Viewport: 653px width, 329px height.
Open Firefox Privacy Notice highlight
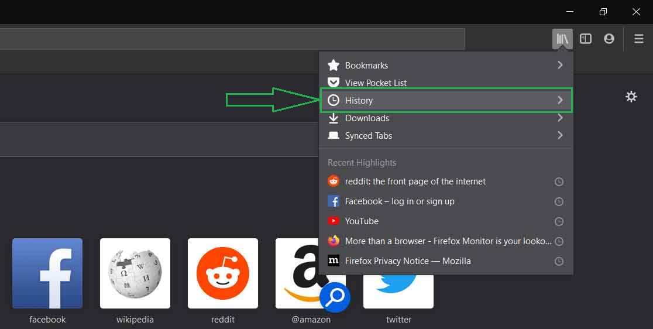coord(407,261)
